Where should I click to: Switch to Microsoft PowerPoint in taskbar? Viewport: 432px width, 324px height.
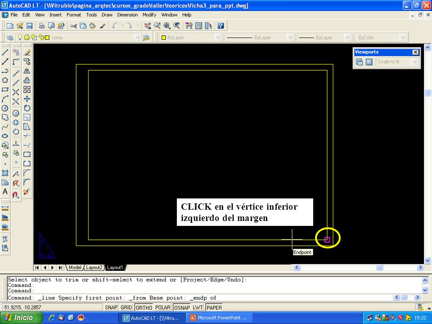click(x=220, y=318)
